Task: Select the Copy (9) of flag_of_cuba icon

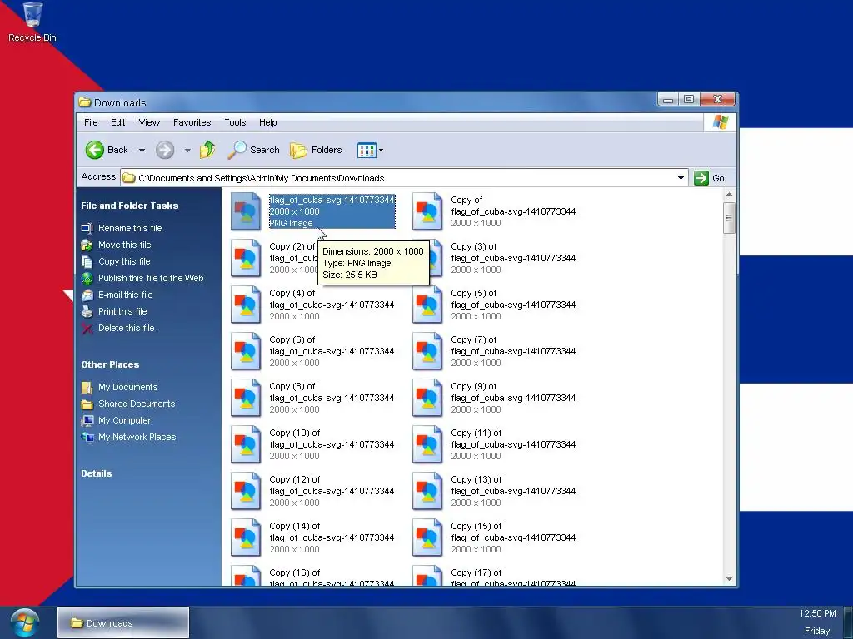Action: [x=427, y=399]
